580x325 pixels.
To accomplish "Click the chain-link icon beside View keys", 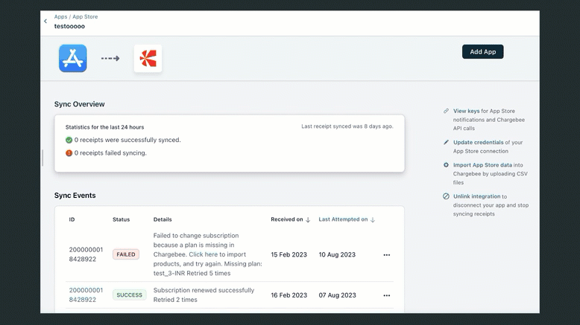I will pos(446,111).
